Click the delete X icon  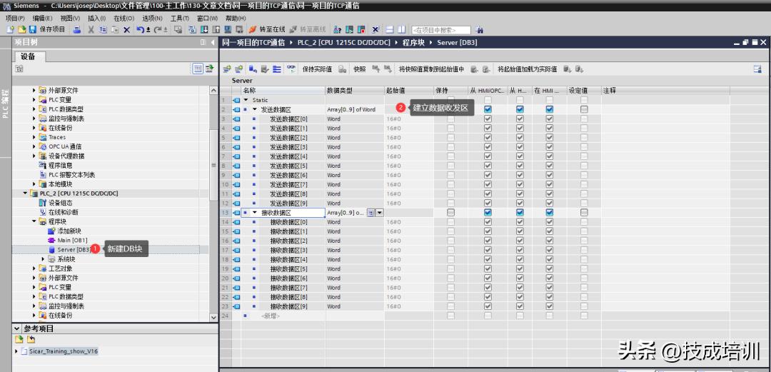[126, 29]
